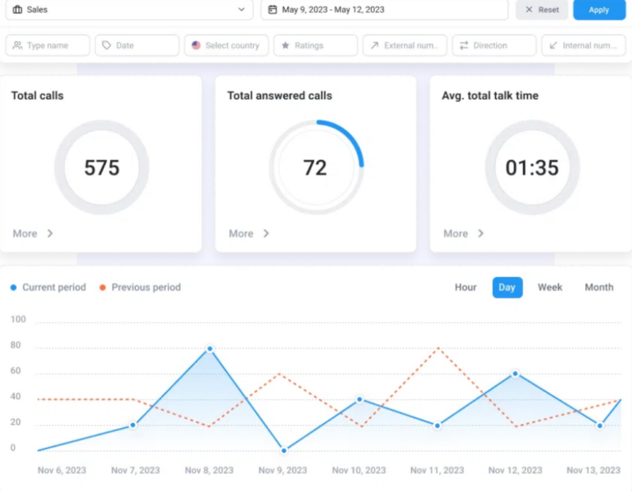Expand the May 9 - May 12 date range picker
The height and width of the screenshot is (491, 632).
point(384,10)
